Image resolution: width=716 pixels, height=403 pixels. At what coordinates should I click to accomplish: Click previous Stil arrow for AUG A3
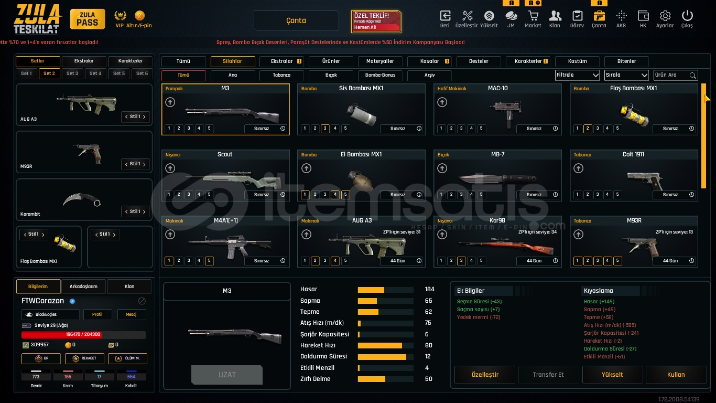126,116
